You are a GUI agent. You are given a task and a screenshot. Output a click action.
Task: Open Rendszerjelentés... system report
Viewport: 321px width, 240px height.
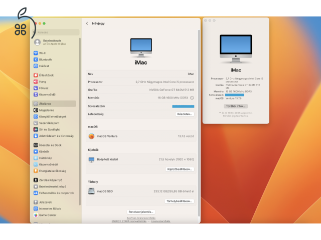[x=140, y=212]
